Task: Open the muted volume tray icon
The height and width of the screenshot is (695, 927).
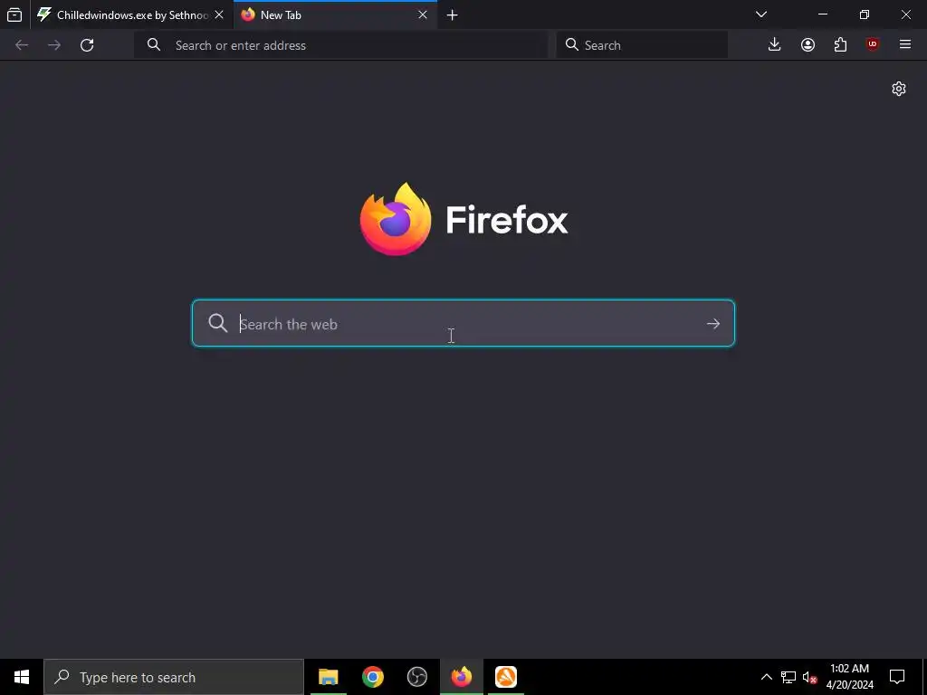Action: tap(809, 677)
